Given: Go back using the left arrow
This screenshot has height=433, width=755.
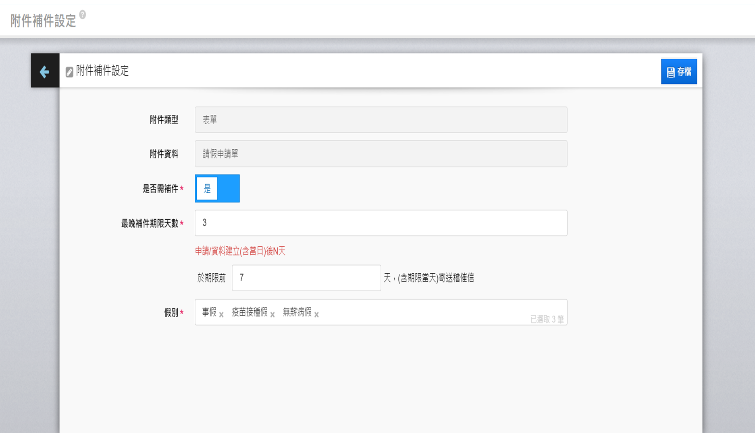Looking at the screenshot, I should click(x=45, y=71).
